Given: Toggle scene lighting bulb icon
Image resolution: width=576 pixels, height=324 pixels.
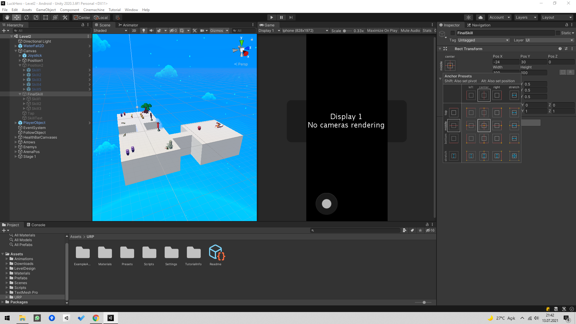Looking at the screenshot, I should pos(144,31).
